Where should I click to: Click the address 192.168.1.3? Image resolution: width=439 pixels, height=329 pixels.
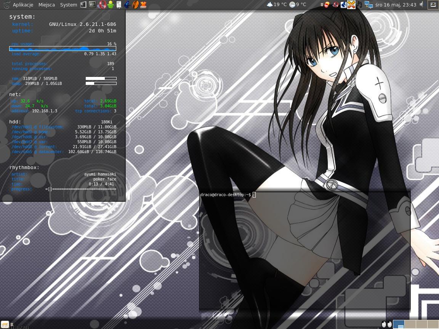45,111
